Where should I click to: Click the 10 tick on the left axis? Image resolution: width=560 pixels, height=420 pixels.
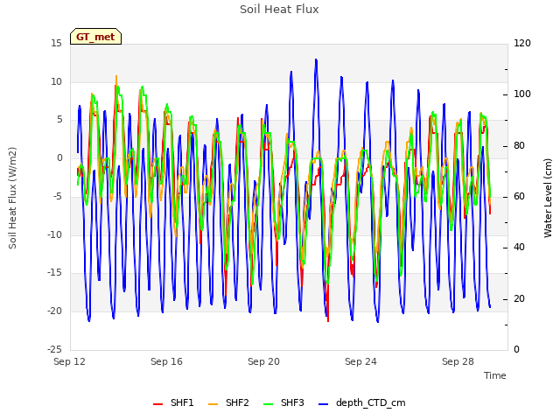pos(56,81)
